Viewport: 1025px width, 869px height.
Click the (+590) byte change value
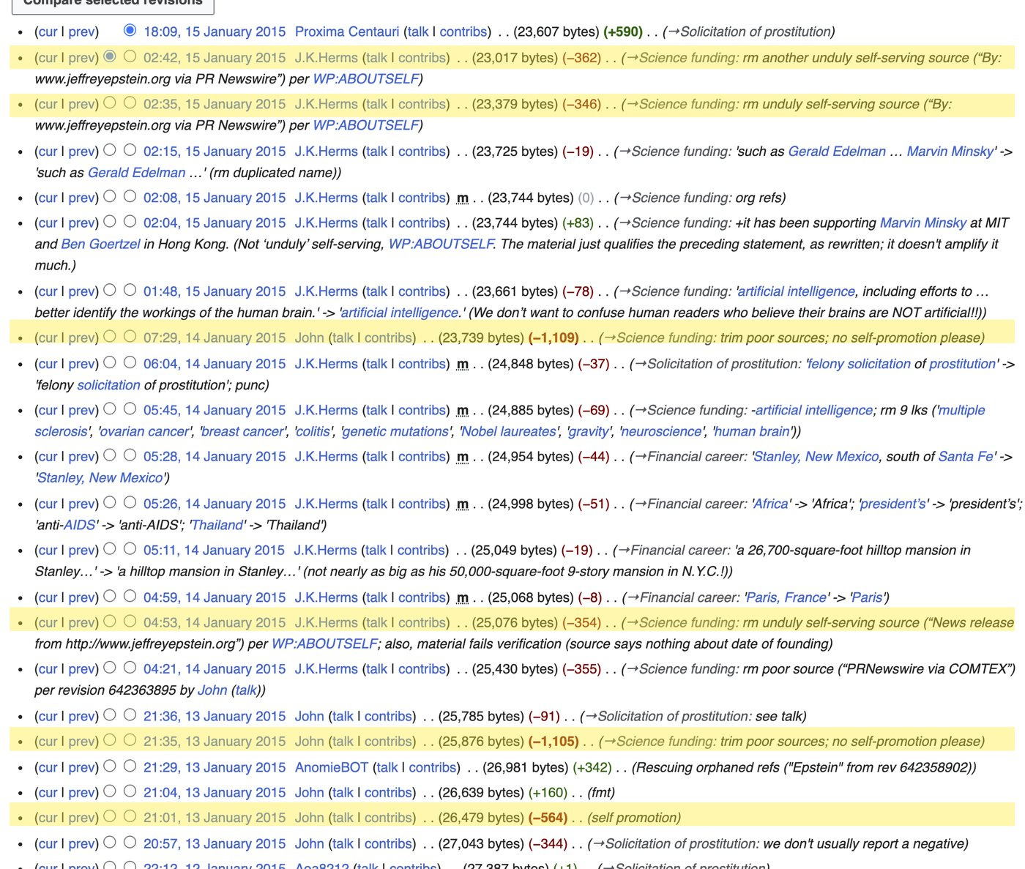pos(623,31)
